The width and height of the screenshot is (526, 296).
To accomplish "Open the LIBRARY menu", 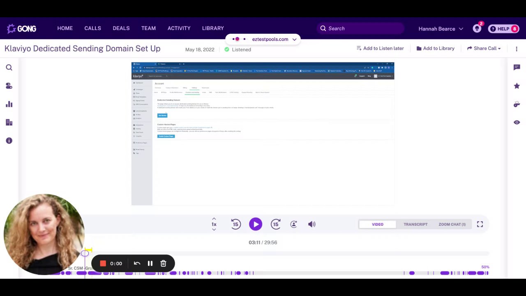I will (x=213, y=28).
